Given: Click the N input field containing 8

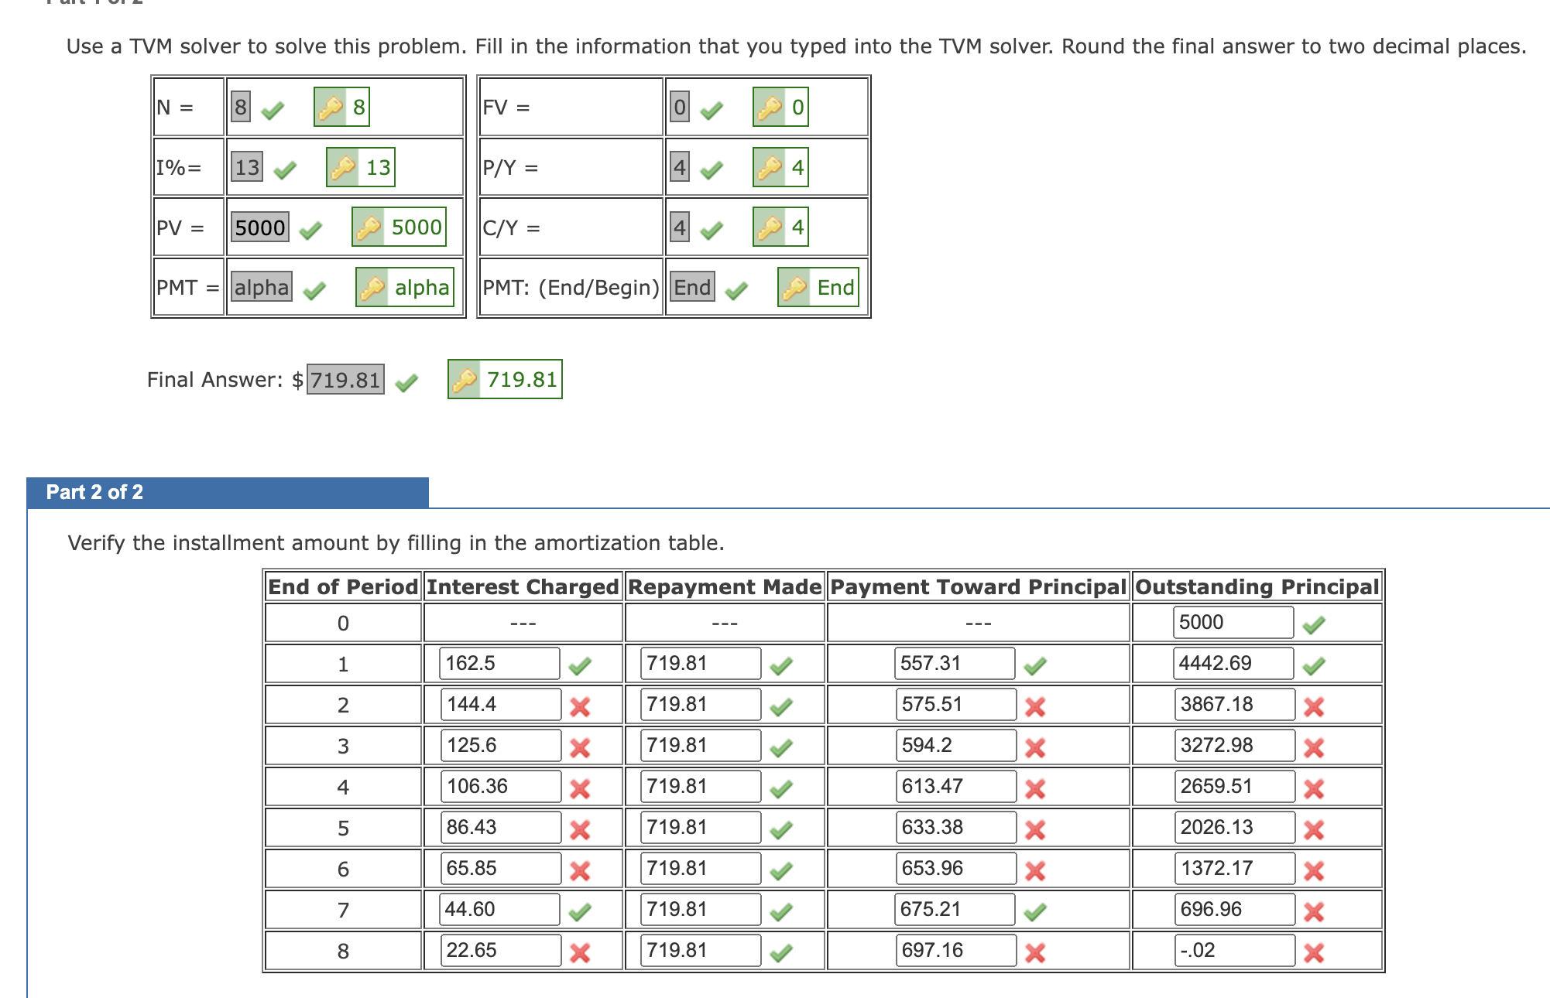Looking at the screenshot, I should (241, 107).
